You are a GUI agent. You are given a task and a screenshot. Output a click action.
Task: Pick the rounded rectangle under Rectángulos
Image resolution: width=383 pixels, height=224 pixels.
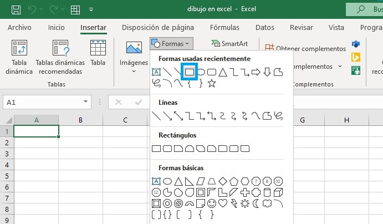(x=167, y=149)
